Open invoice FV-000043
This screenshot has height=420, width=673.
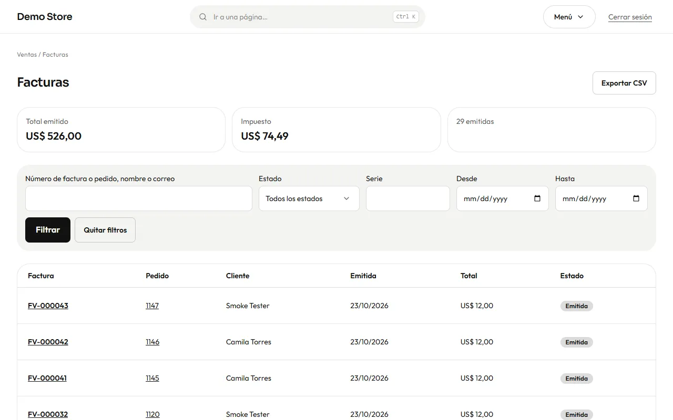tap(48, 306)
